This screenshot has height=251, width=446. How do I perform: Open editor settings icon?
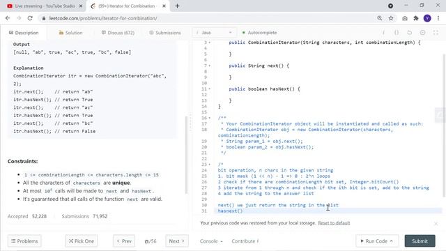pos(422,33)
